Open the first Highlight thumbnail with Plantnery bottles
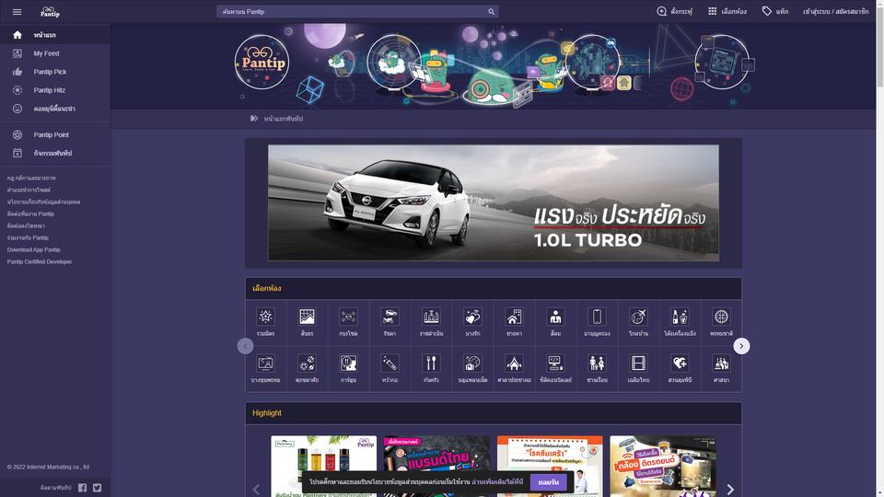The width and height of the screenshot is (884, 497). [323, 466]
